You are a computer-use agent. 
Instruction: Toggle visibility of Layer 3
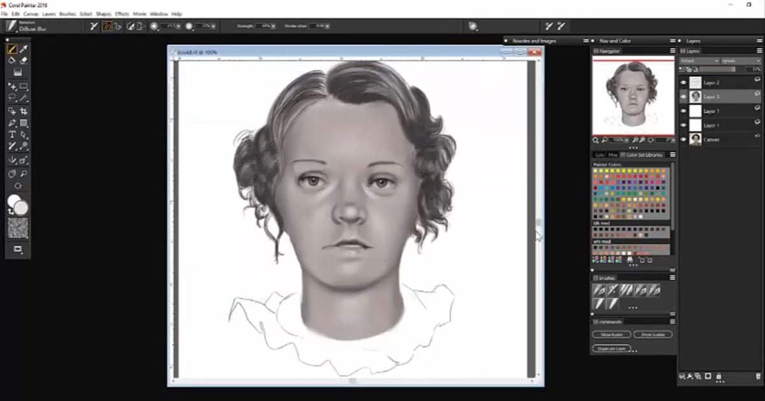[x=683, y=97]
